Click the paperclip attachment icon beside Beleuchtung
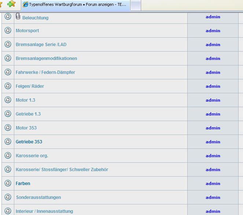The width and height of the screenshot is (243, 215). tap(18, 16)
